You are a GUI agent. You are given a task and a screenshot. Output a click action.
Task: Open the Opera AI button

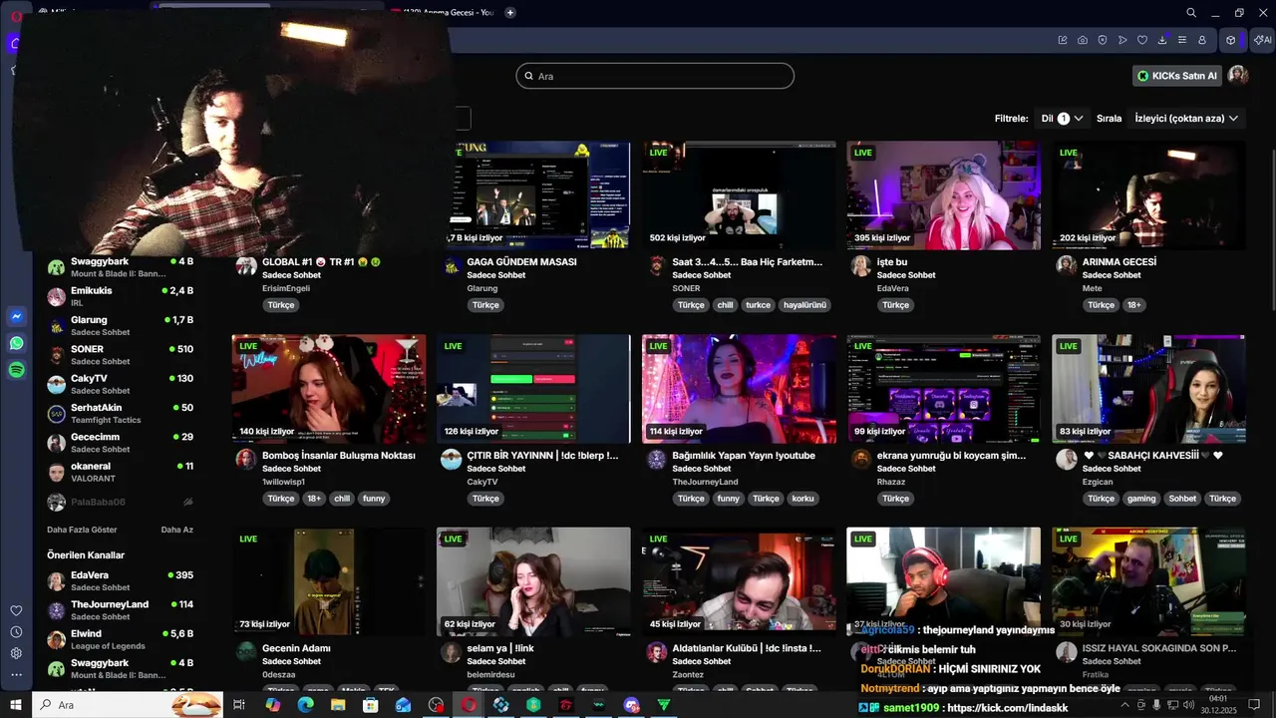pyautogui.click(x=1262, y=40)
